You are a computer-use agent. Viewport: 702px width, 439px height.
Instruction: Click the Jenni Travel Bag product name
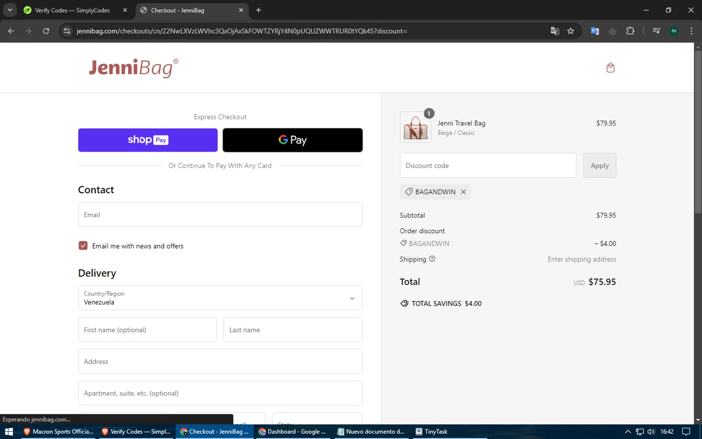461,123
